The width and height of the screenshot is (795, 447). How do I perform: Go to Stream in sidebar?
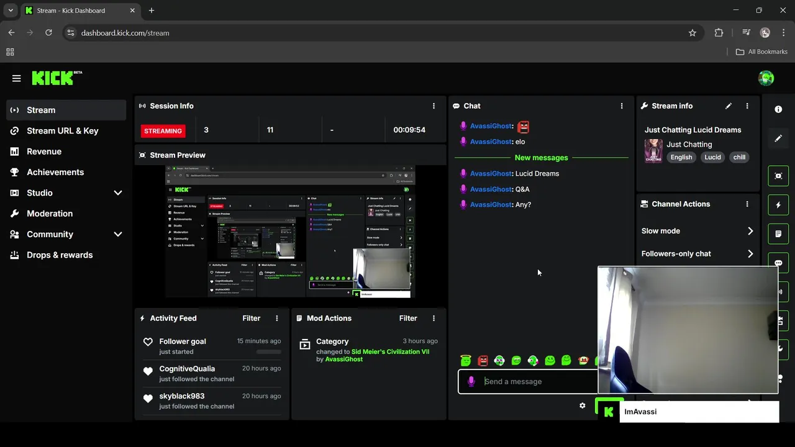point(66,110)
